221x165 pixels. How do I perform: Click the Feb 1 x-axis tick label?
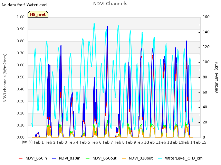[x=39, y=142]
